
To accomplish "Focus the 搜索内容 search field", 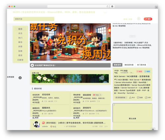I will click(34, 19).
